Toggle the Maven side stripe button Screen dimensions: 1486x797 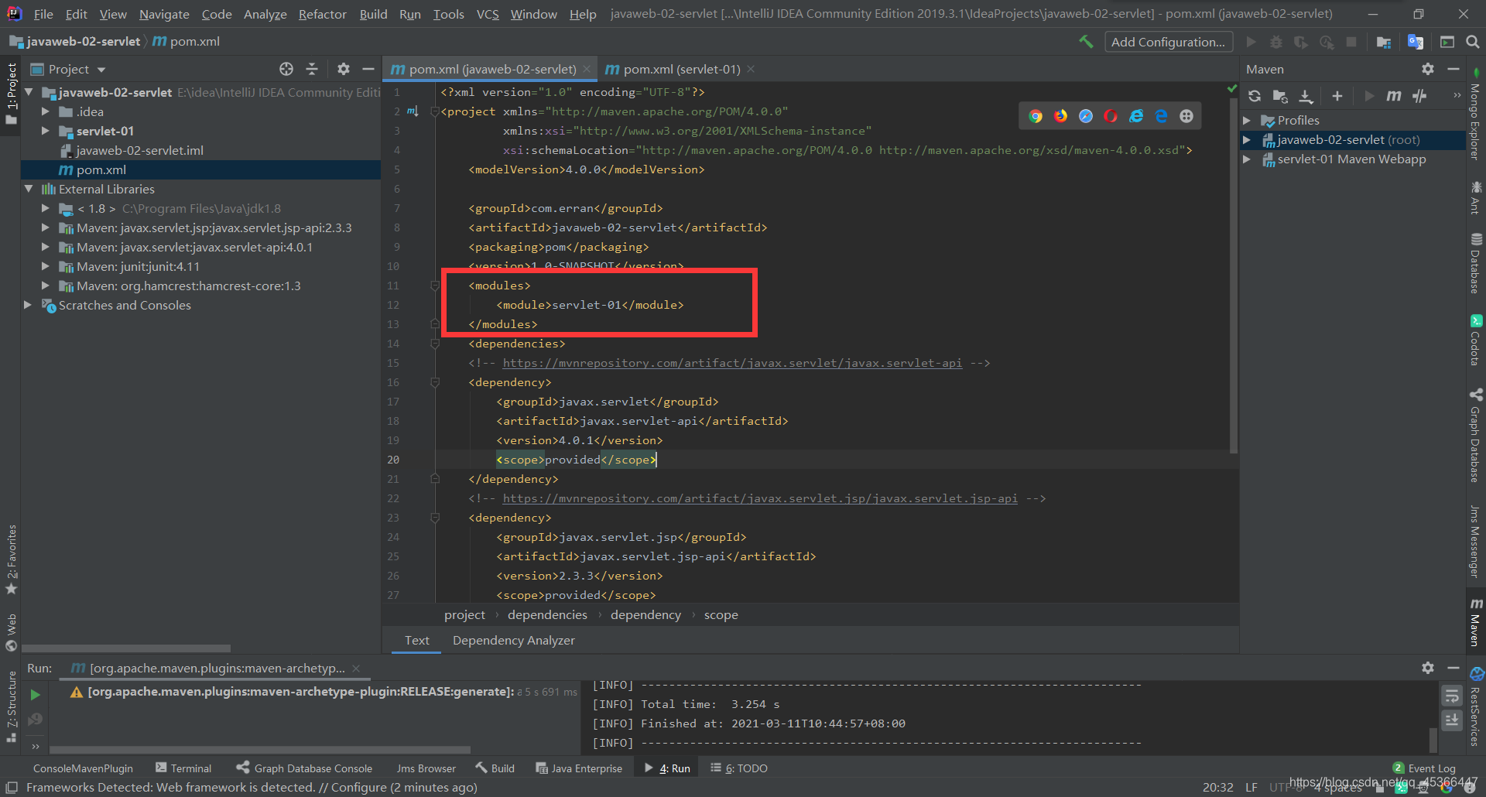pos(1475,621)
